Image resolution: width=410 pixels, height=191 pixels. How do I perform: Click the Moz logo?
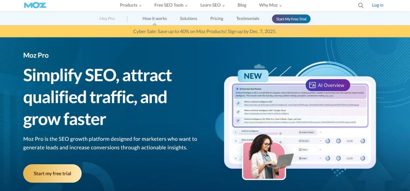(35, 5)
